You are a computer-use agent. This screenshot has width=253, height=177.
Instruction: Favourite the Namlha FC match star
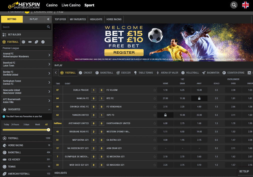[x=155, y=98]
